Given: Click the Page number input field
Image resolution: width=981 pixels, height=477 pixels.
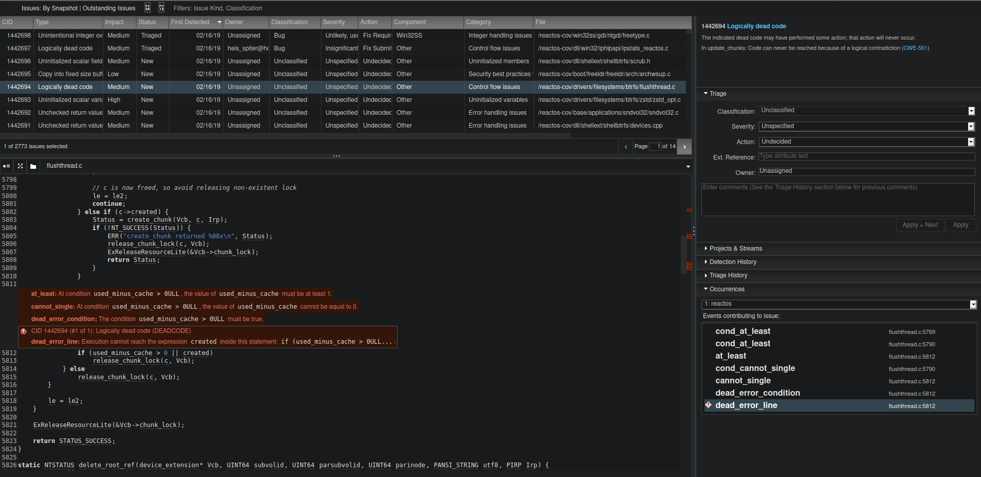Looking at the screenshot, I should (x=656, y=146).
